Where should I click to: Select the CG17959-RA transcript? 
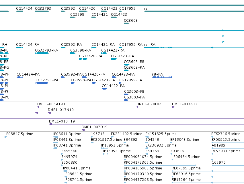[x=120, y=47]
